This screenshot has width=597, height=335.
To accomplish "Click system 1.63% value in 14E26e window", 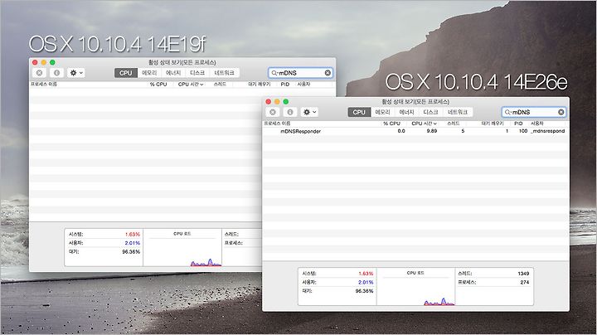I will point(366,274).
